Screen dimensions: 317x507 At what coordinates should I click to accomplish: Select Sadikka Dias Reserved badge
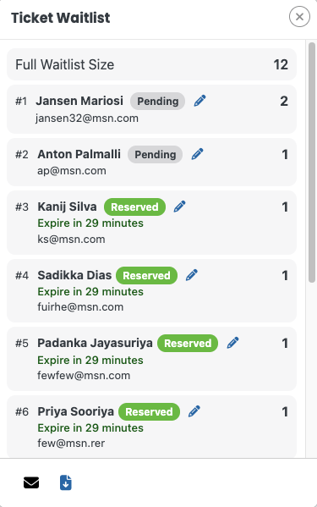coord(146,275)
